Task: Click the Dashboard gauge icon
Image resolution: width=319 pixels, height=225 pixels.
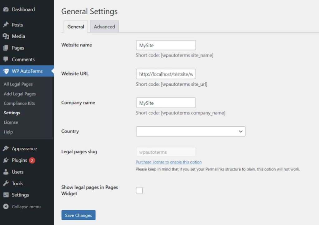Action: pyautogui.click(x=6, y=10)
